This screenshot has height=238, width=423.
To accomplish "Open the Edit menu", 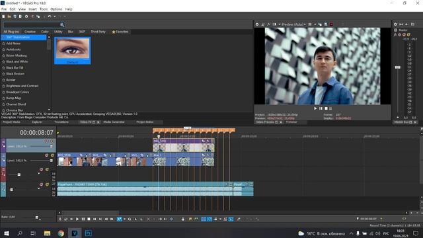I will click(x=13, y=9).
